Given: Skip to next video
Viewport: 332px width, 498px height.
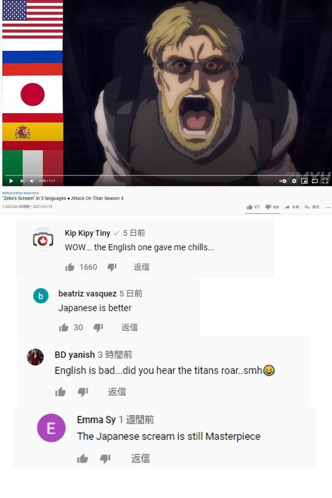Looking at the screenshot, I should coord(22,181).
